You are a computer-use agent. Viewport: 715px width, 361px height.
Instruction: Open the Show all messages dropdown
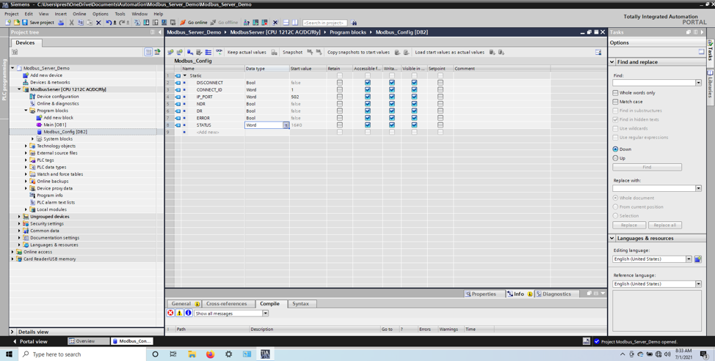coord(266,313)
